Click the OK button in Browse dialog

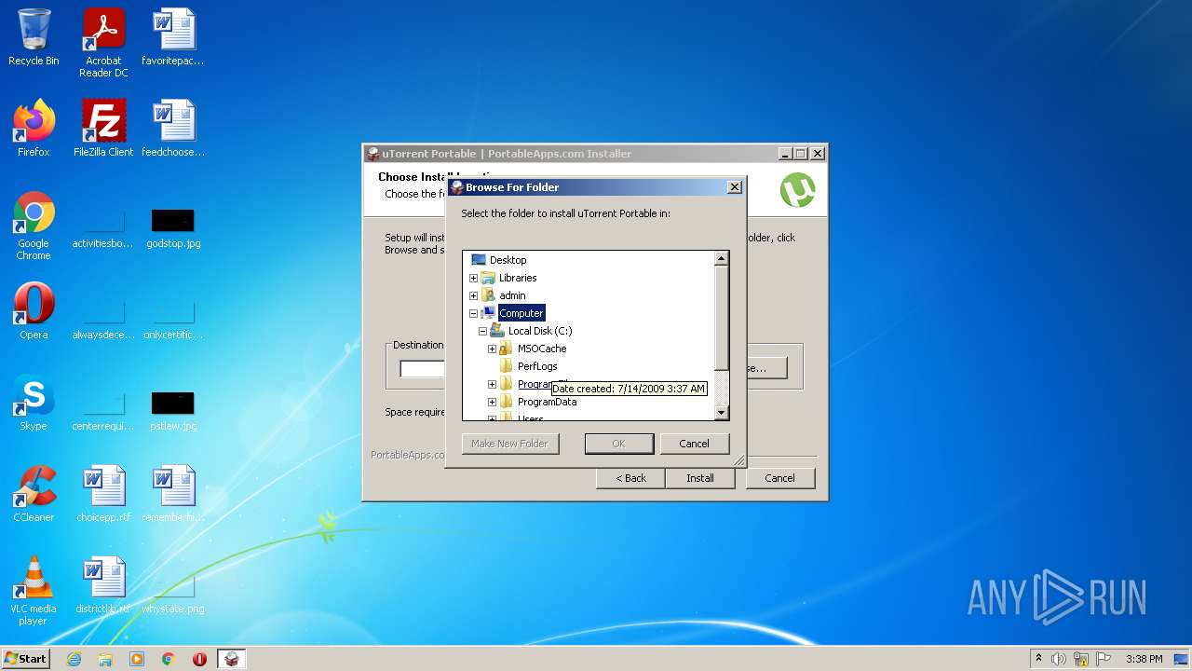pos(618,444)
